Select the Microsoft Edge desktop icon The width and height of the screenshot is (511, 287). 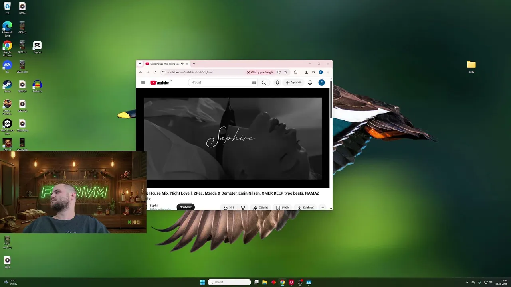7,29
